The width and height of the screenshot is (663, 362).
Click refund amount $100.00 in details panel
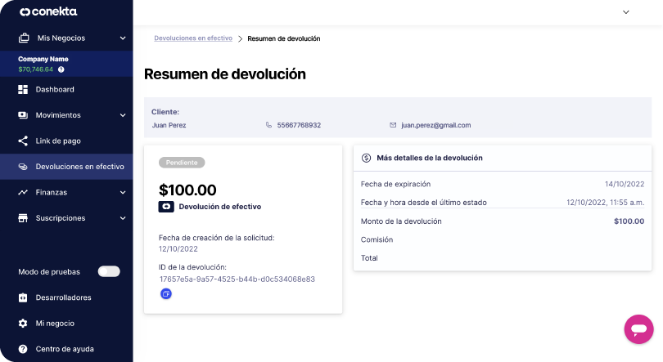tap(629, 221)
